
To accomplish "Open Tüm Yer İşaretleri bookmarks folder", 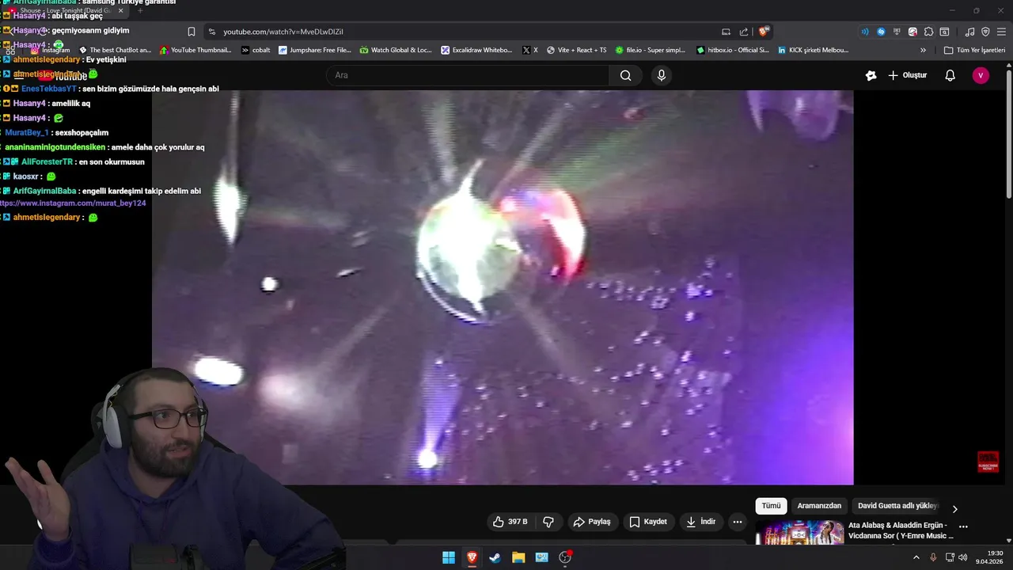I will [x=974, y=50].
